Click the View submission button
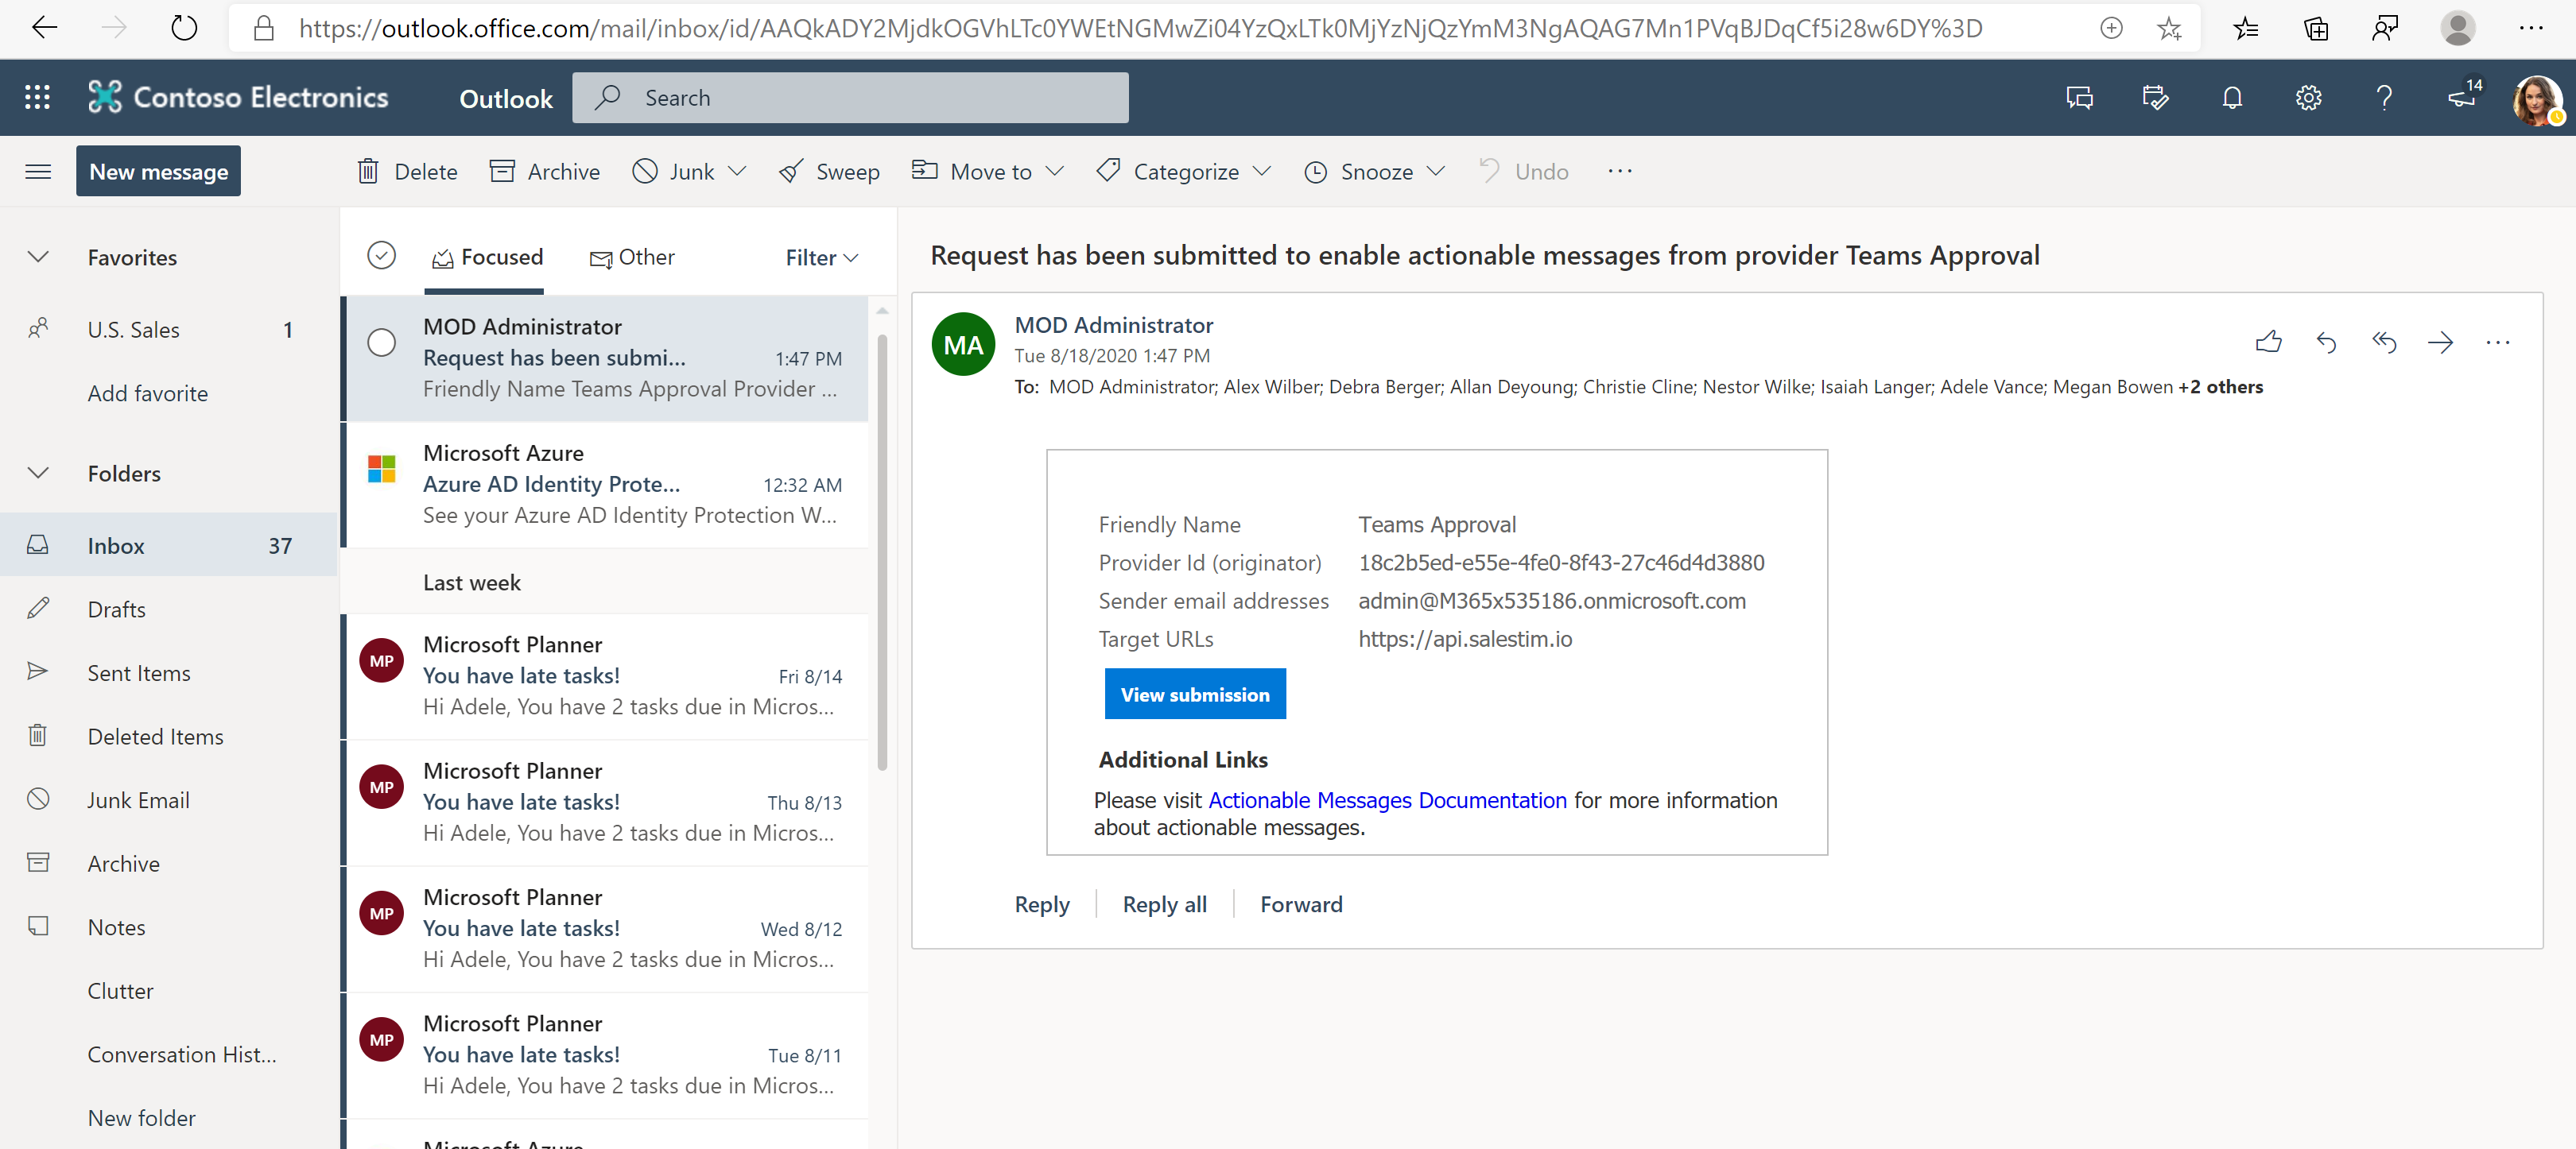 coord(1194,694)
